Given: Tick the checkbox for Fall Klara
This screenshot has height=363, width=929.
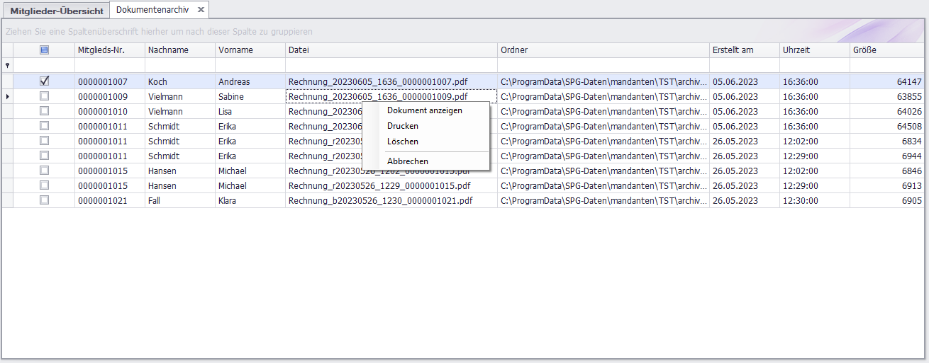Looking at the screenshot, I should [44, 200].
